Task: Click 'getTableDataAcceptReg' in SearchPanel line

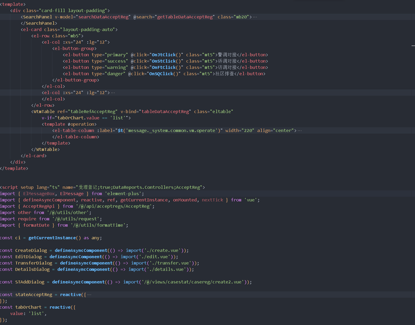Action: [185, 17]
